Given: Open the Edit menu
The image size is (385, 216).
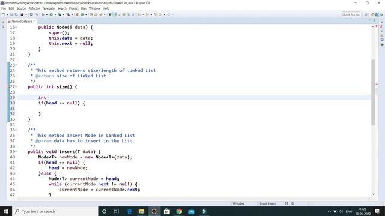Looking at the screenshot, I should pos(11,8).
